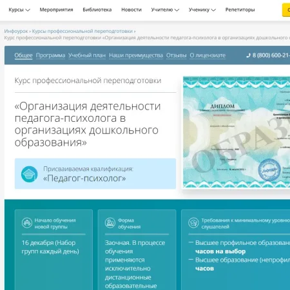Viewport: 290px width, 290px height.
Task: Click the Форма обучения icon
Action: click(110, 223)
